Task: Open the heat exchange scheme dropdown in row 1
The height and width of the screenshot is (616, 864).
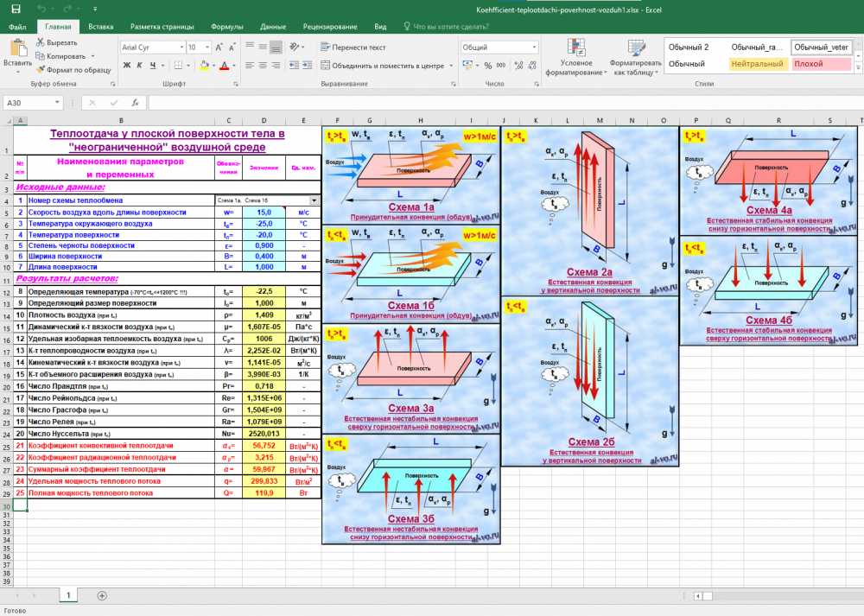Action: [x=314, y=200]
